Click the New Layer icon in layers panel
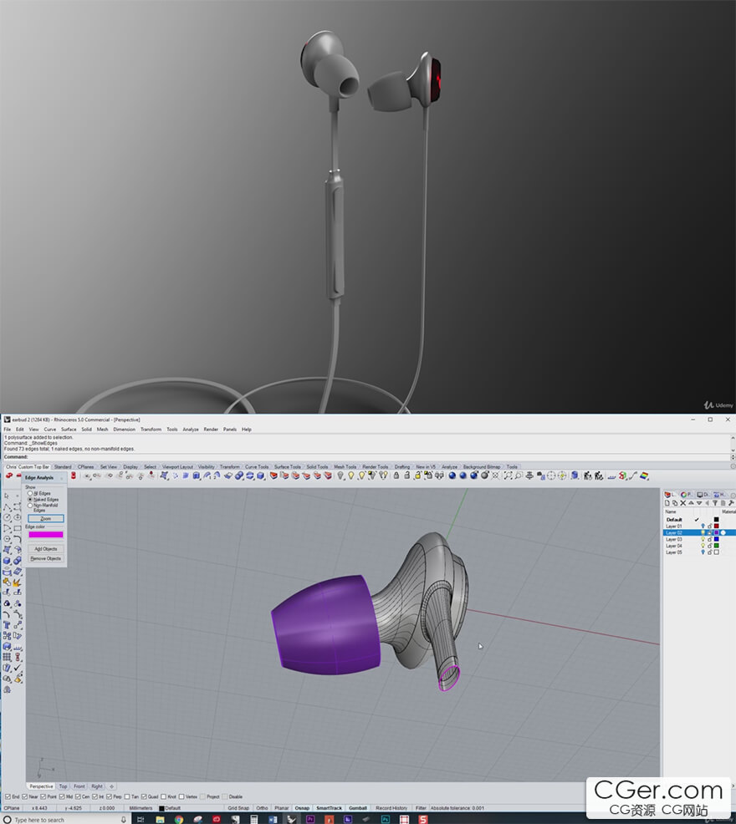Screen dimensions: 736x824 point(667,503)
